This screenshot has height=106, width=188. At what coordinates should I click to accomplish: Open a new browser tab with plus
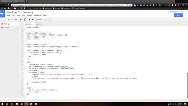26,2
